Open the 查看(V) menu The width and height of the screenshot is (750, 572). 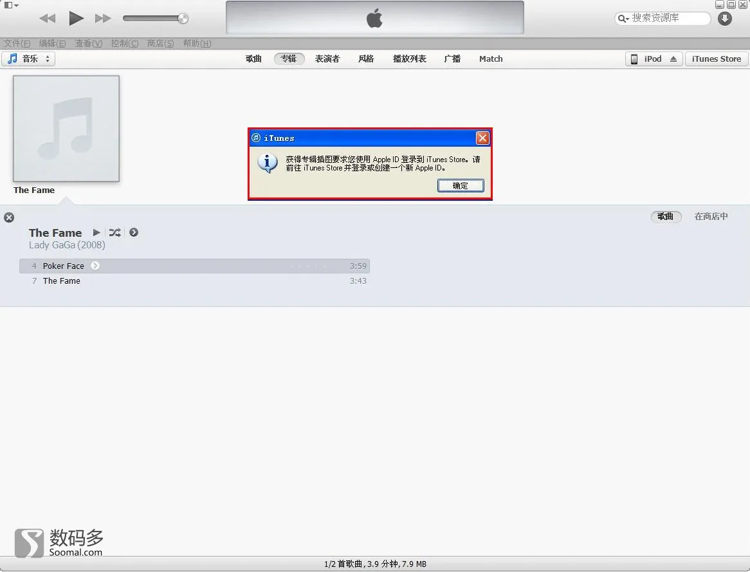[89, 44]
